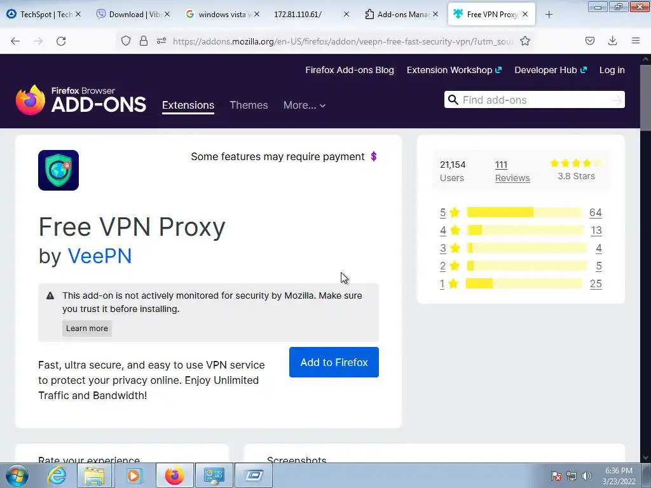The width and height of the screenshot is (651, 488).
Task: Open Windows Start menu
Action: coord(17,475)
